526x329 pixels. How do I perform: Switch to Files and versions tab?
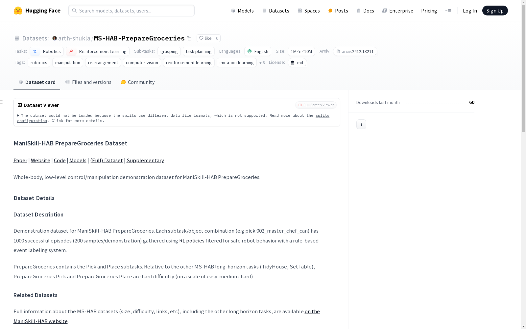point(88,82)
